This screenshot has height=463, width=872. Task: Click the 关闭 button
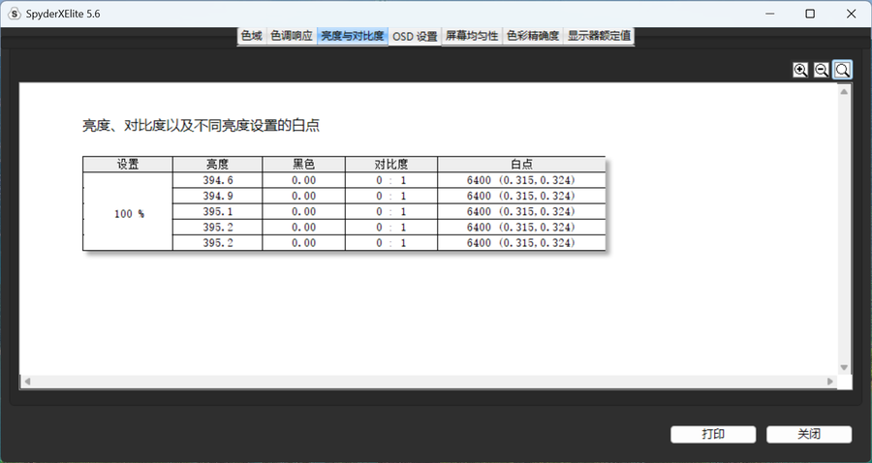click(x=809, y=434)
